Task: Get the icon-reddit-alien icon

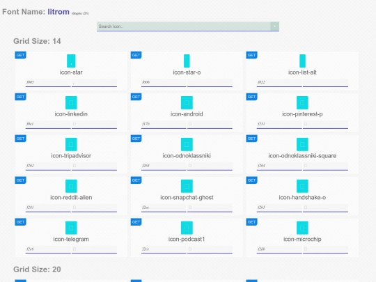Action: tap(20, 180)
